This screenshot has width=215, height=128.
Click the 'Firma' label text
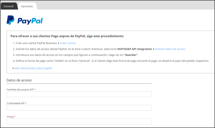pos(10,117)
